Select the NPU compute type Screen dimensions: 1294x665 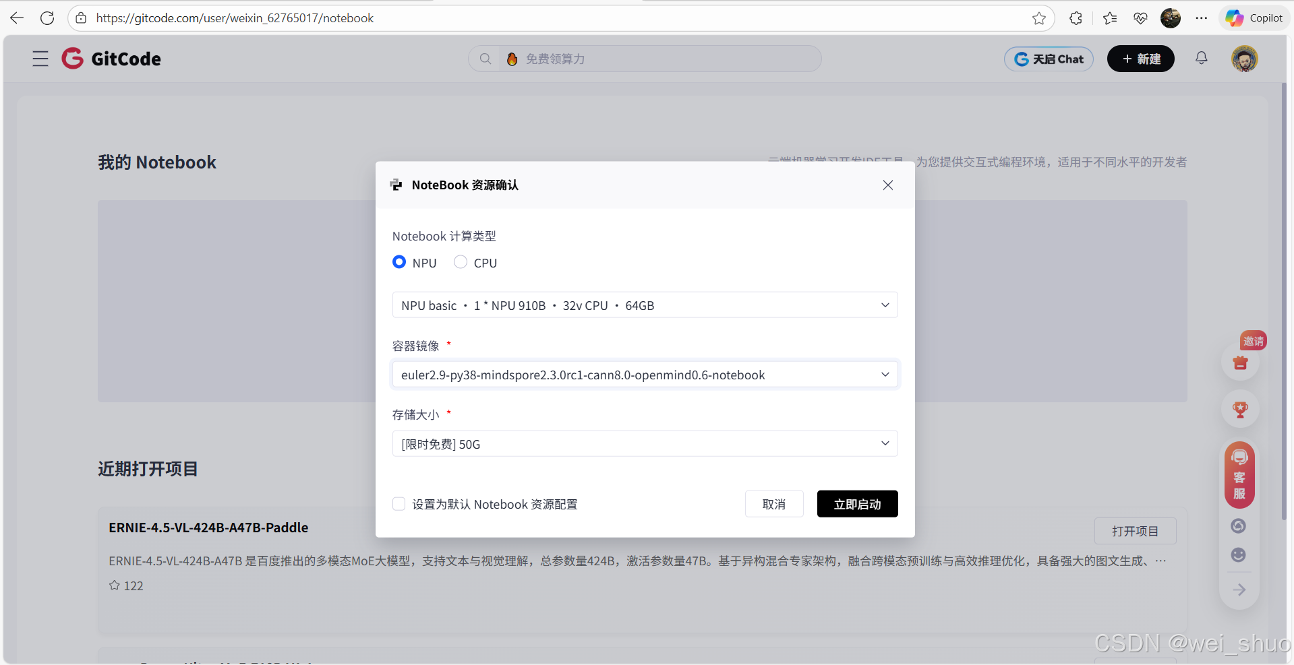coord(399,262)
